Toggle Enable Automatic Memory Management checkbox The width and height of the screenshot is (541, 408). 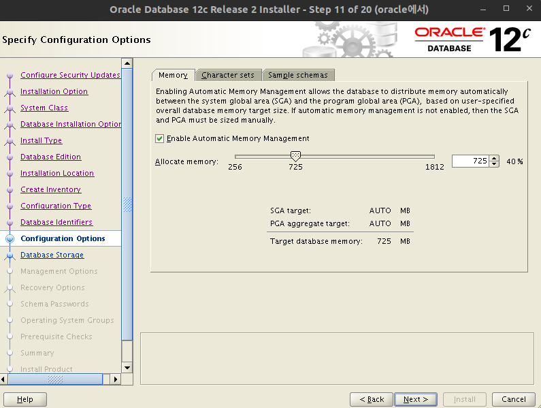coord(159,138)
